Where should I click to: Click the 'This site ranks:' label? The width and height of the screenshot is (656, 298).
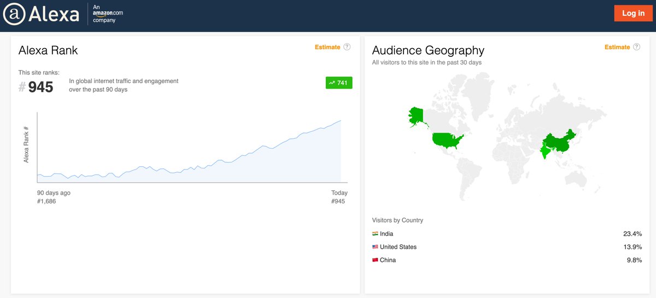(39, 73)
